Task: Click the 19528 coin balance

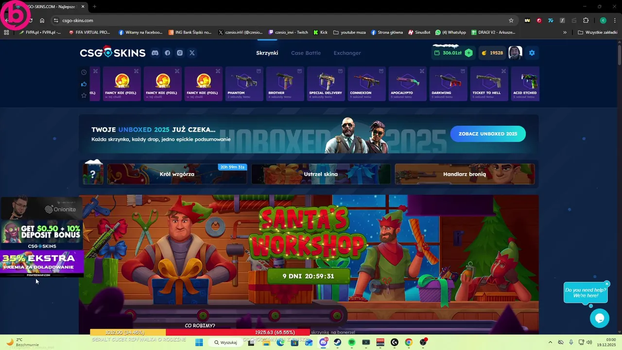Action: tap(491, 53)
